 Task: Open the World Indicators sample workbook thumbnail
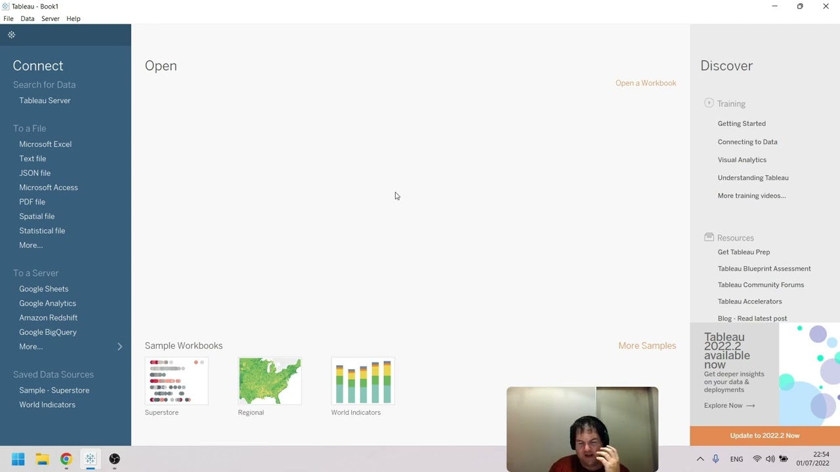tap(363, 381)
